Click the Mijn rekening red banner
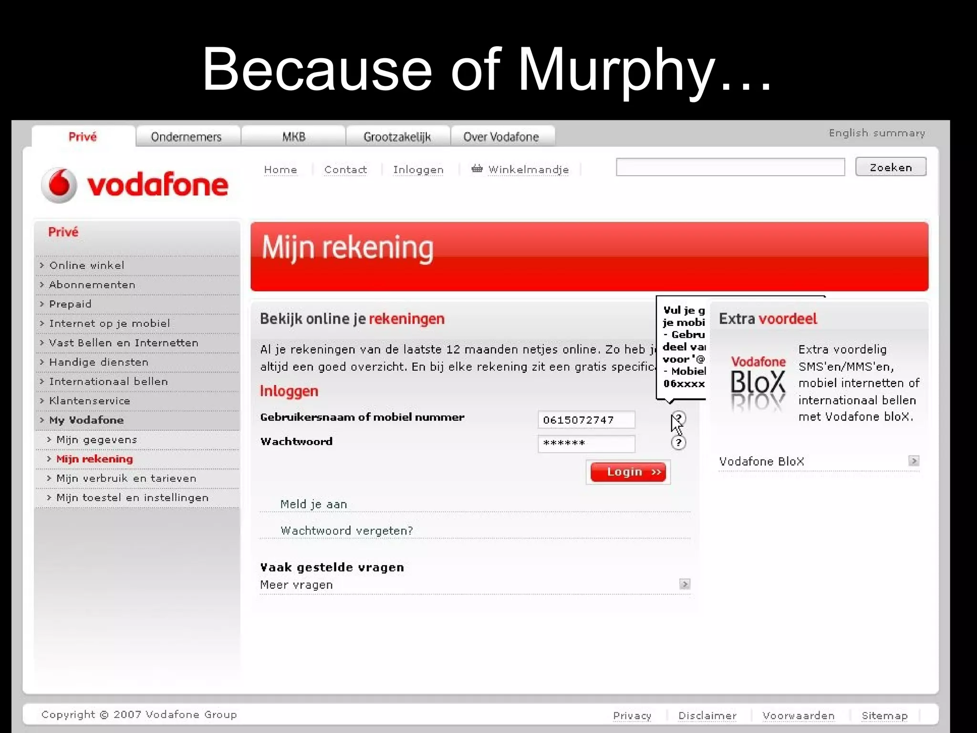This screenshot has width=977, height=733. point(589,256)
